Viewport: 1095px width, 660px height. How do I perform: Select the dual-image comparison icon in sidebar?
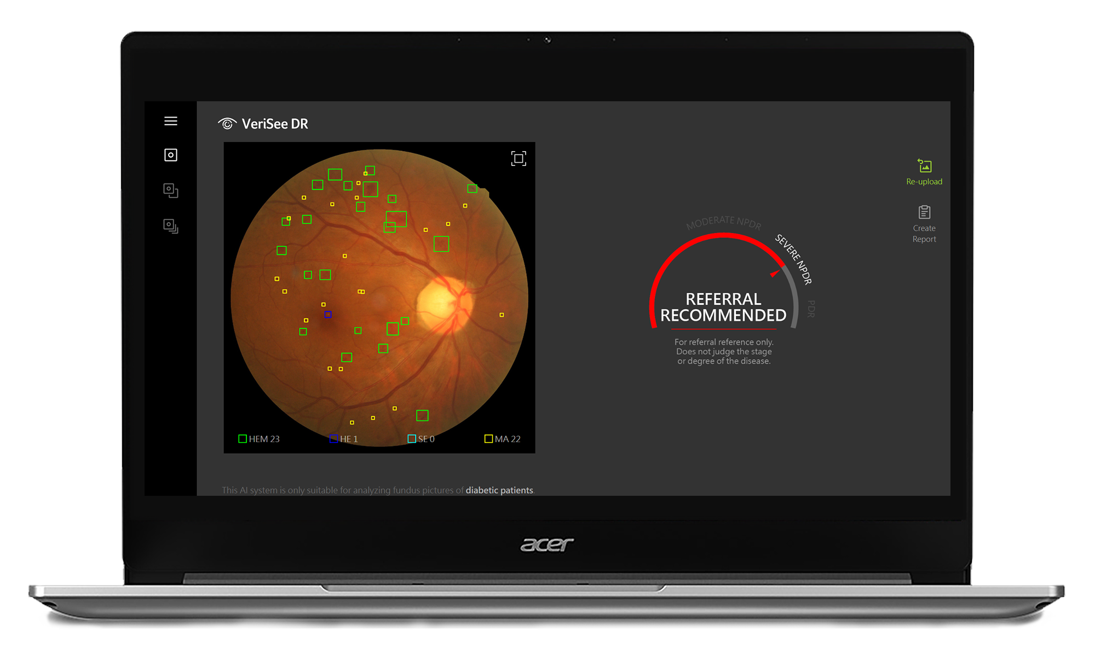(171, 190)
